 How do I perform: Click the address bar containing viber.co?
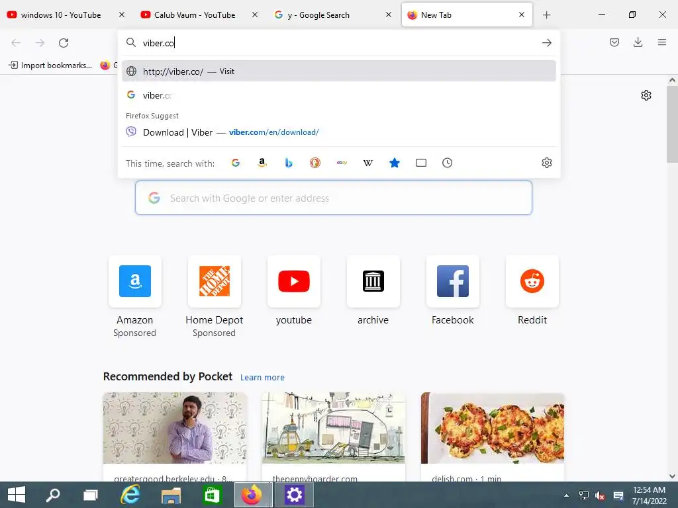339,43
